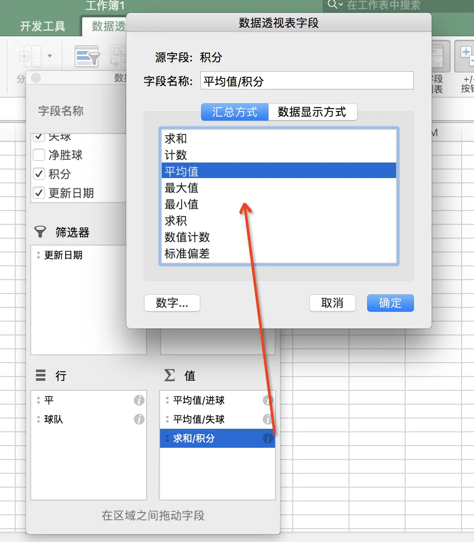Click the workbook search field

pos(398,5)
